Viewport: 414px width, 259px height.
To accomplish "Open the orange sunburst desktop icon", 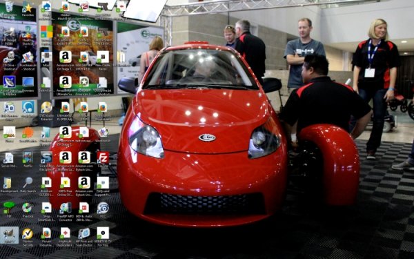I will tap(28, 135).
